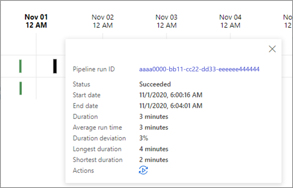
Task: Click the Actions label in the popup
Action: point(83,170)
